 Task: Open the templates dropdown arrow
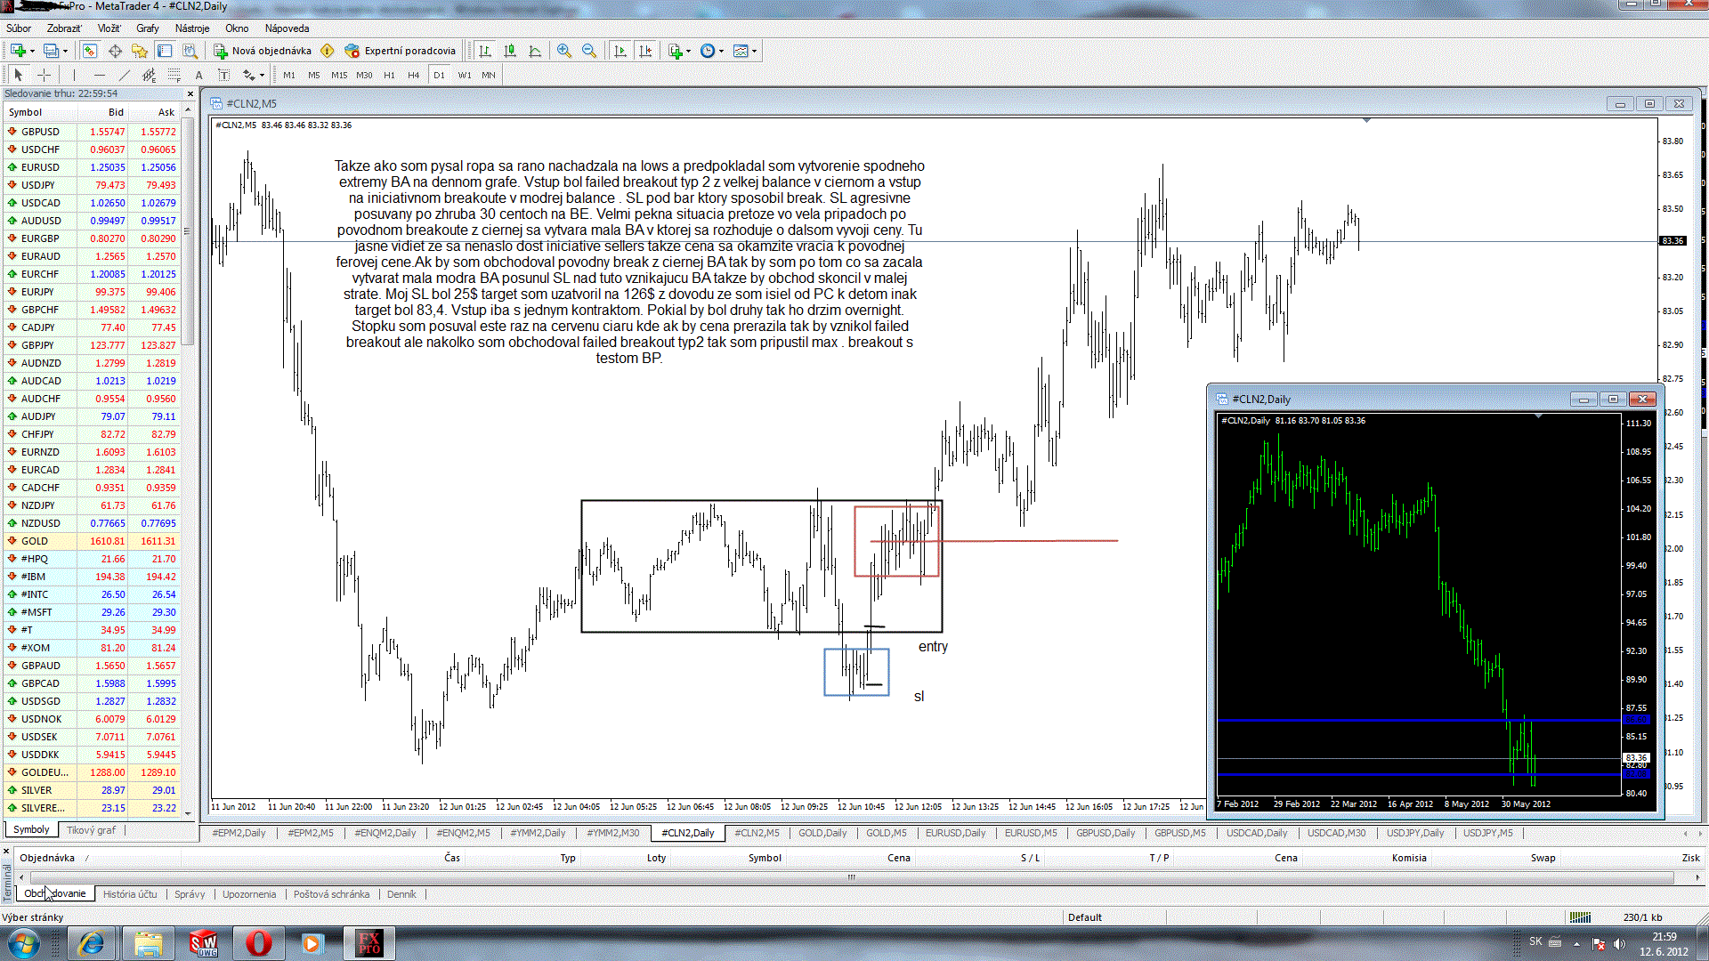(x=755, y=51)
